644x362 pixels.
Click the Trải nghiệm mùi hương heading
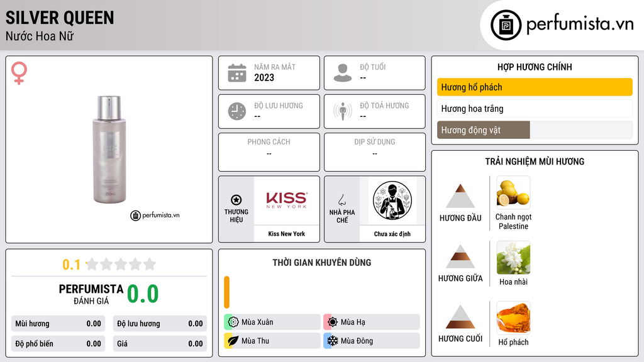[x=535, y=162]
